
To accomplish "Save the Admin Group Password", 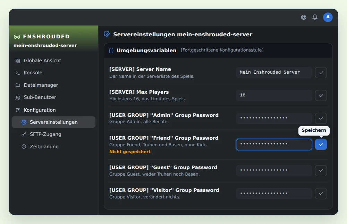I will pos(321,118).
